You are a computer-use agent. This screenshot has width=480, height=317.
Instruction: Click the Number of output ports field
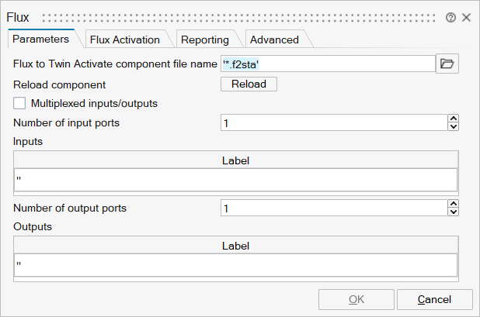coord(334,208)
